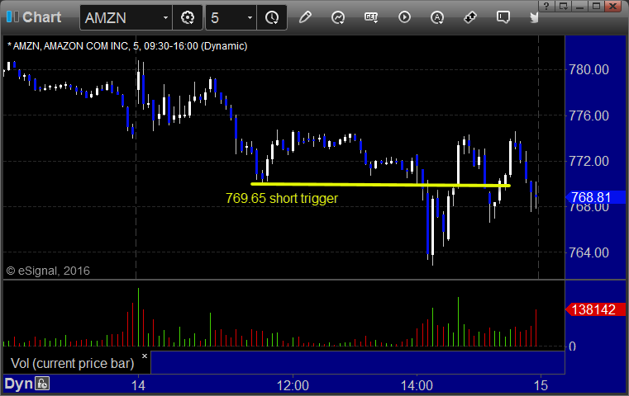Click the 12:00 time axis label

pyautogui.click(x=293, y=385)
